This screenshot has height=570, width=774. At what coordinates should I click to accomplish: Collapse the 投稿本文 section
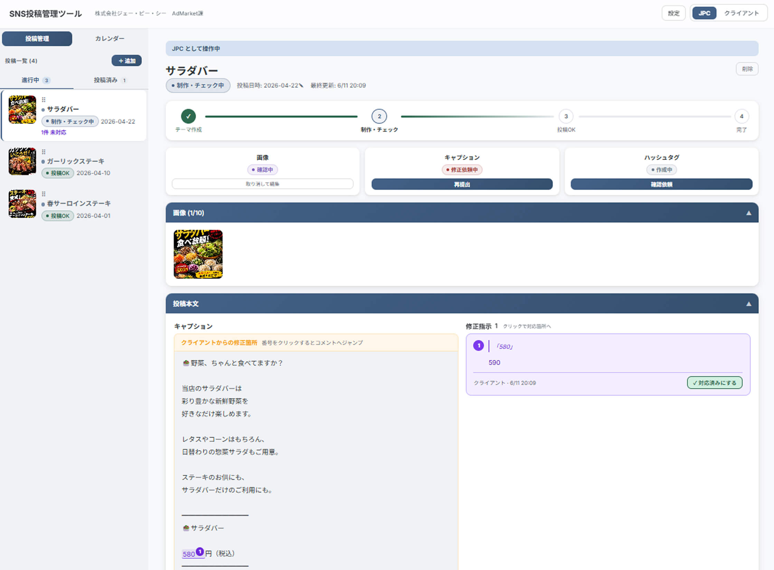748,304
